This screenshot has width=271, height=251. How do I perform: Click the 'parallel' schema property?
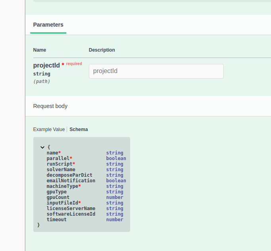pyautogui.click(x=58, y=158)
